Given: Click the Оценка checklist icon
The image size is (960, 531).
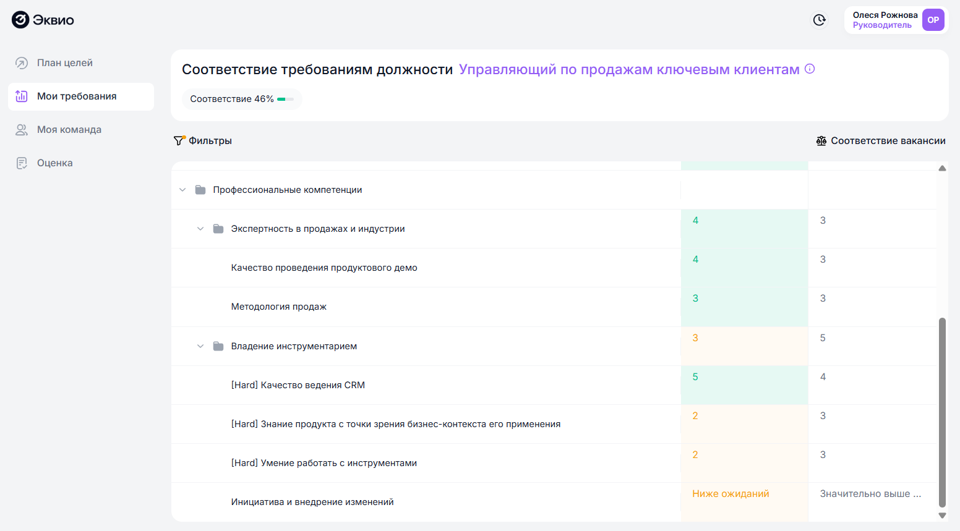Looking at the screenshot, I should click(x=22, y=163).
